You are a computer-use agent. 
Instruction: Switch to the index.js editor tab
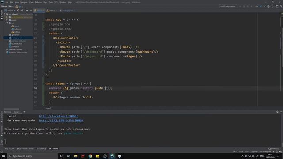coord(51,11)
